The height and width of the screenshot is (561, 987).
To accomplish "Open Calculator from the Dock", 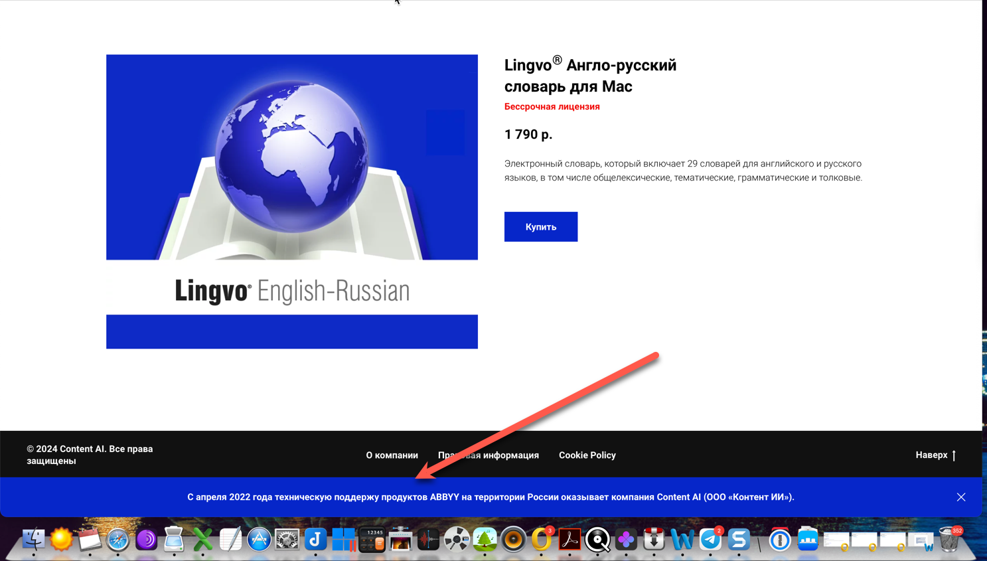I will coord(372,539).
